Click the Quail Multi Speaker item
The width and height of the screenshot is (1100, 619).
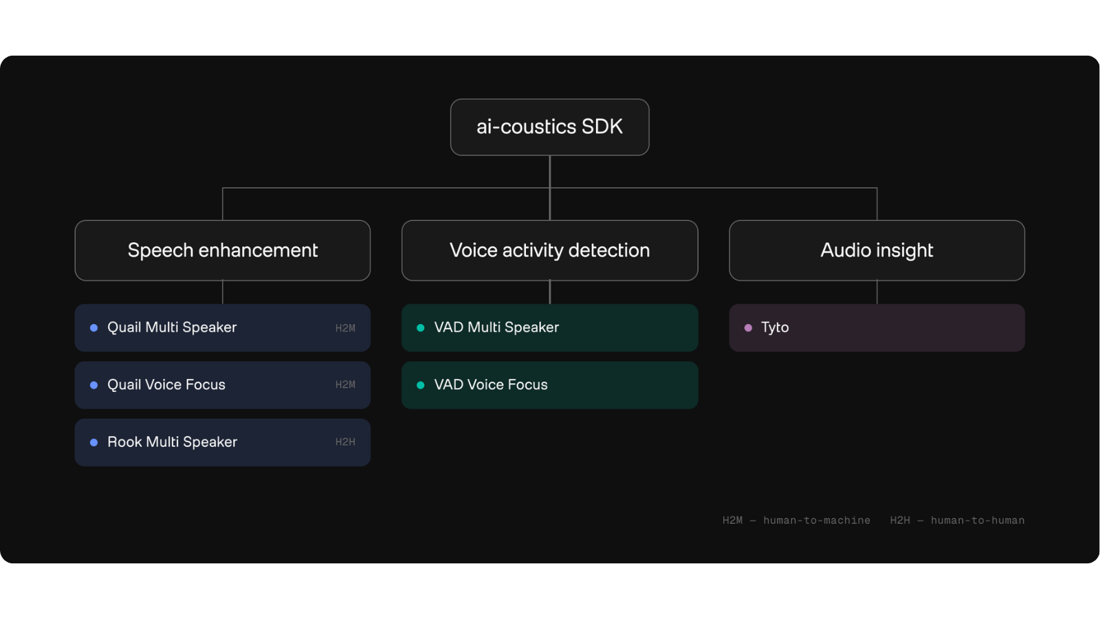(223, 328)
